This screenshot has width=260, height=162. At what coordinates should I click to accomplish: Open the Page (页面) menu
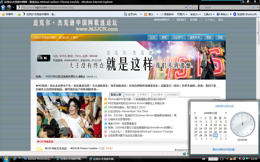tap(182, 14)
